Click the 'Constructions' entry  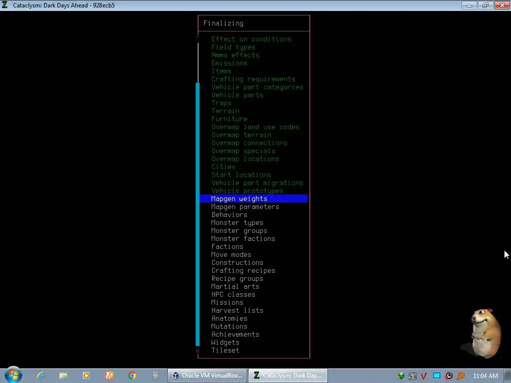click(x=237, y=262)
